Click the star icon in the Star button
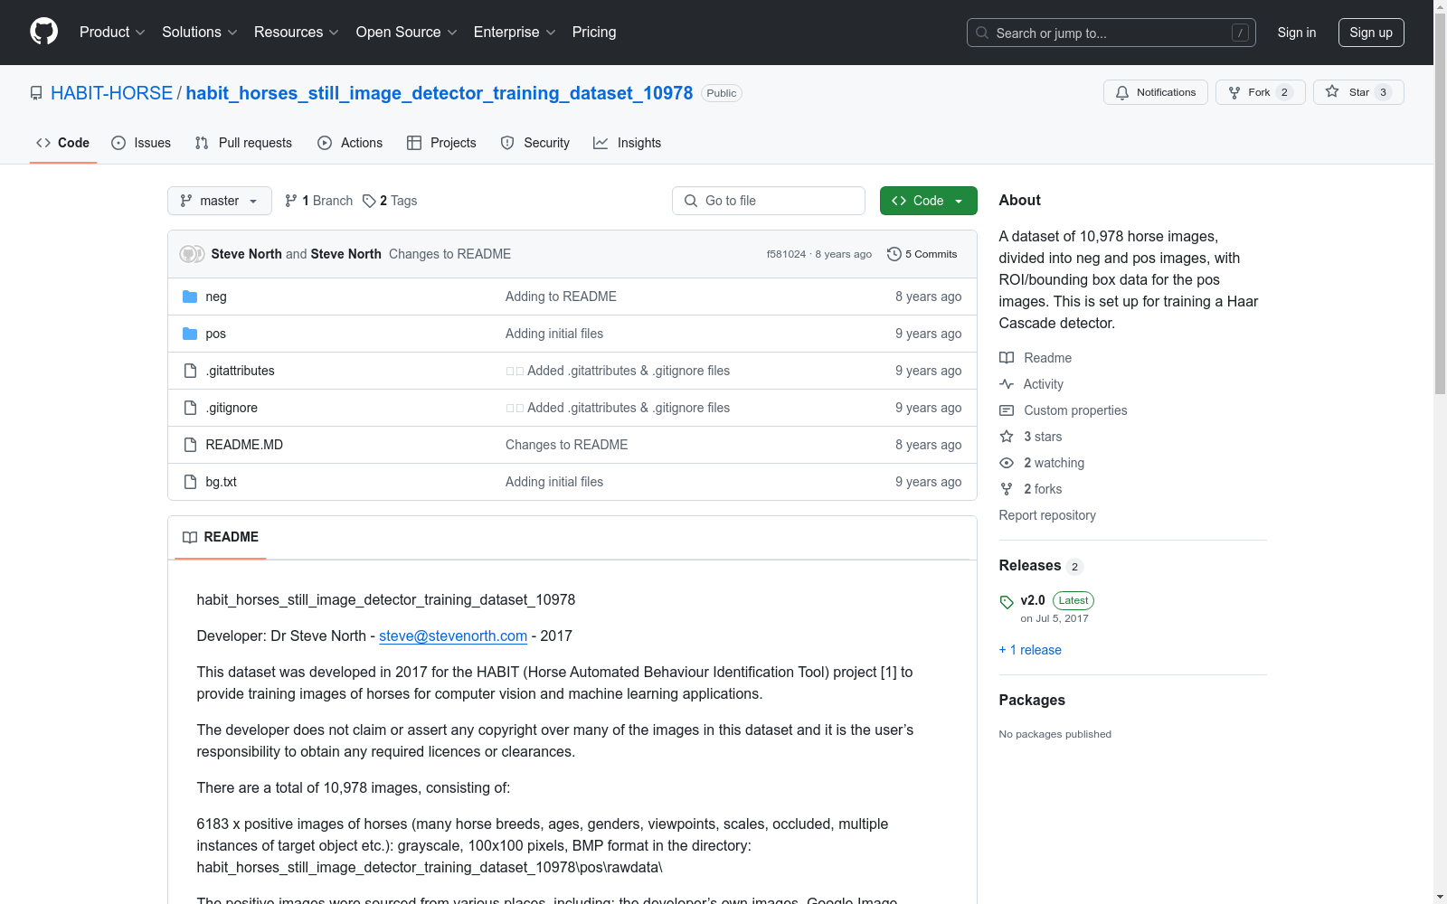Image resolution: width=1447 pixels, height=904 pixels. coord(1332,91)
